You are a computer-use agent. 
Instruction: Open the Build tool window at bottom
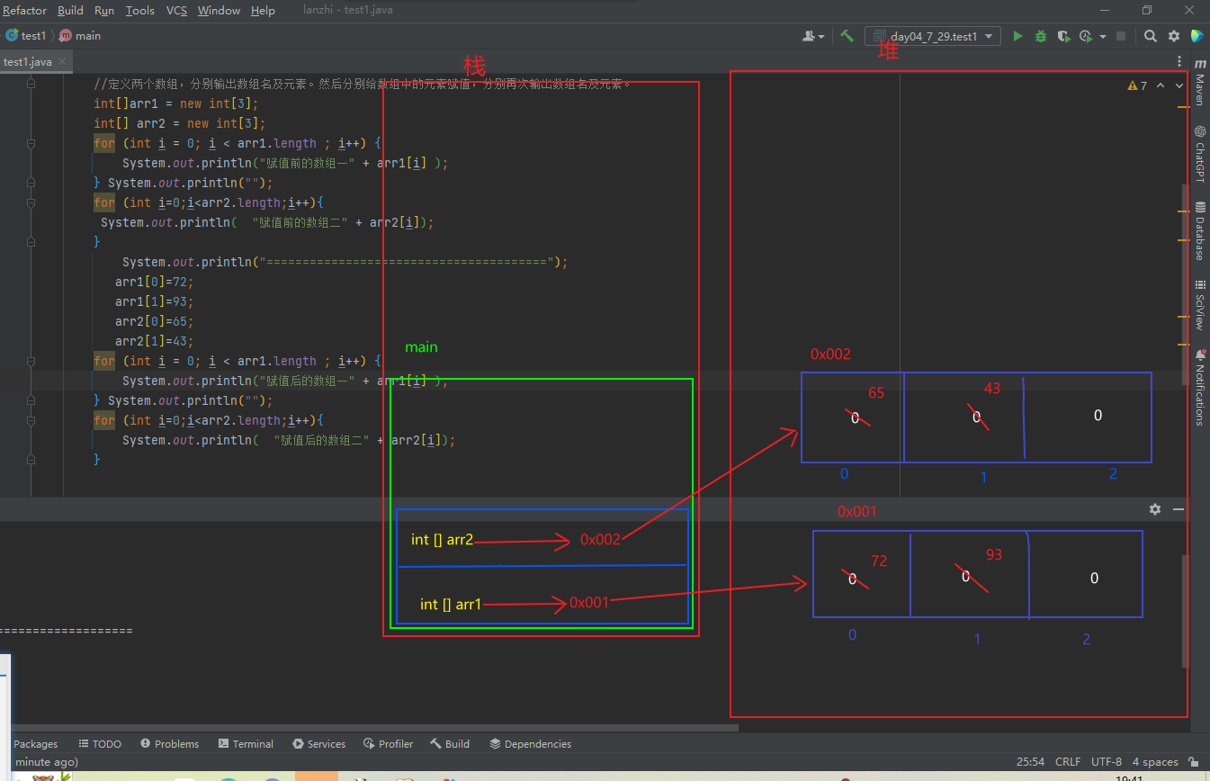pyautogui.click(x=450, y=744)
